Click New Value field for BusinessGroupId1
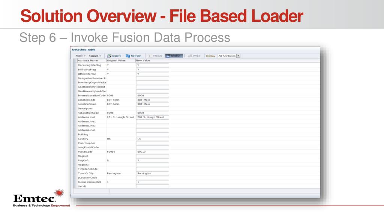Viewport: 384px width, 216px height. pos(152,182)
